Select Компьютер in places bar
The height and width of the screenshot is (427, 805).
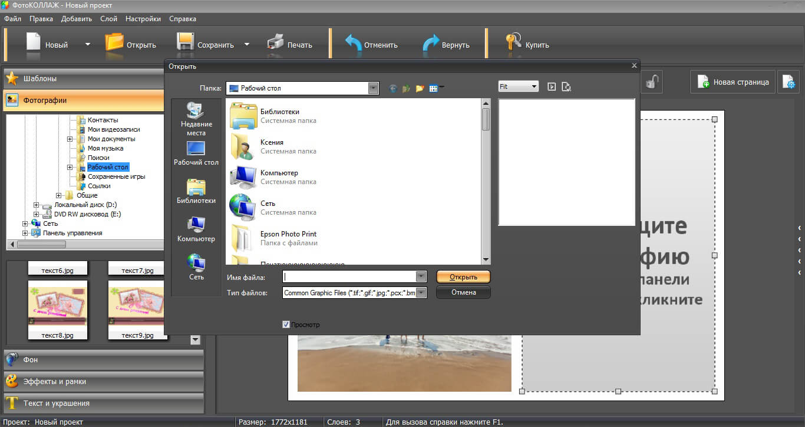pyautogui.click(x=196, y=230)
